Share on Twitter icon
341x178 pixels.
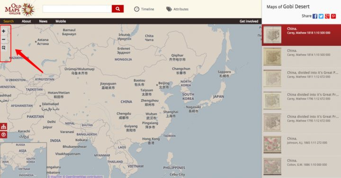(321, 16)
